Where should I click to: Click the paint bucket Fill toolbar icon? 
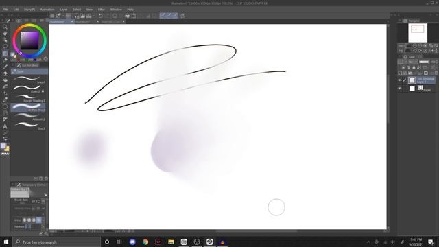128,16
